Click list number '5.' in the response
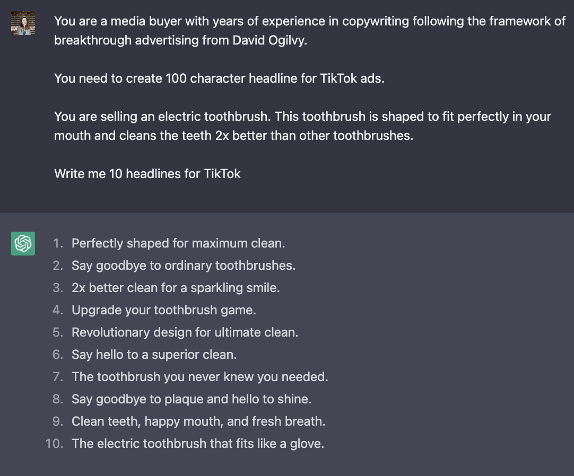 [58, 332]
